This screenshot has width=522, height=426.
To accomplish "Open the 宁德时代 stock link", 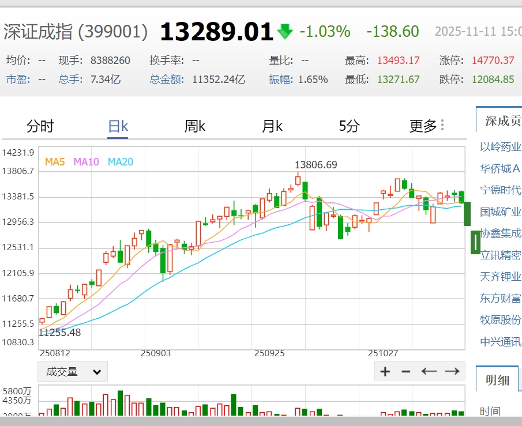I will (x=500, y=190).
